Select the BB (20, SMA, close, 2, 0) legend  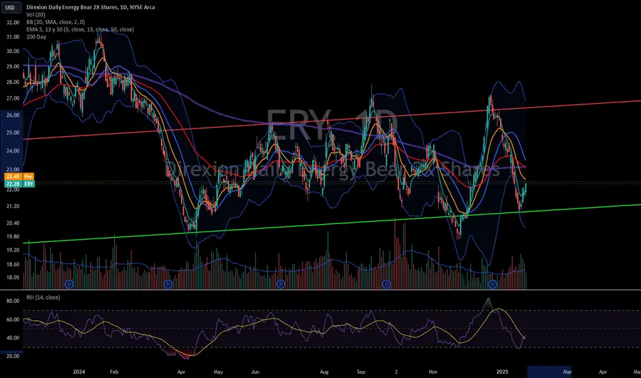tap(56, 22)
